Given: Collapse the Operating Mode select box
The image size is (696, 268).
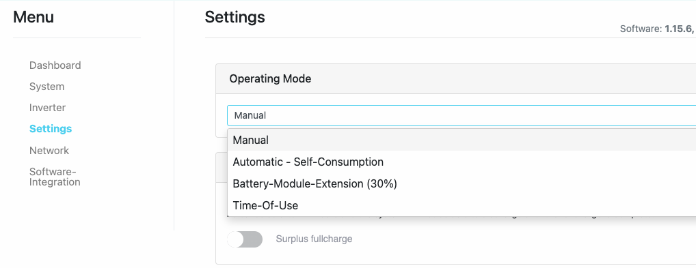Looking at the screenshot, I should (x=461, y=116).
